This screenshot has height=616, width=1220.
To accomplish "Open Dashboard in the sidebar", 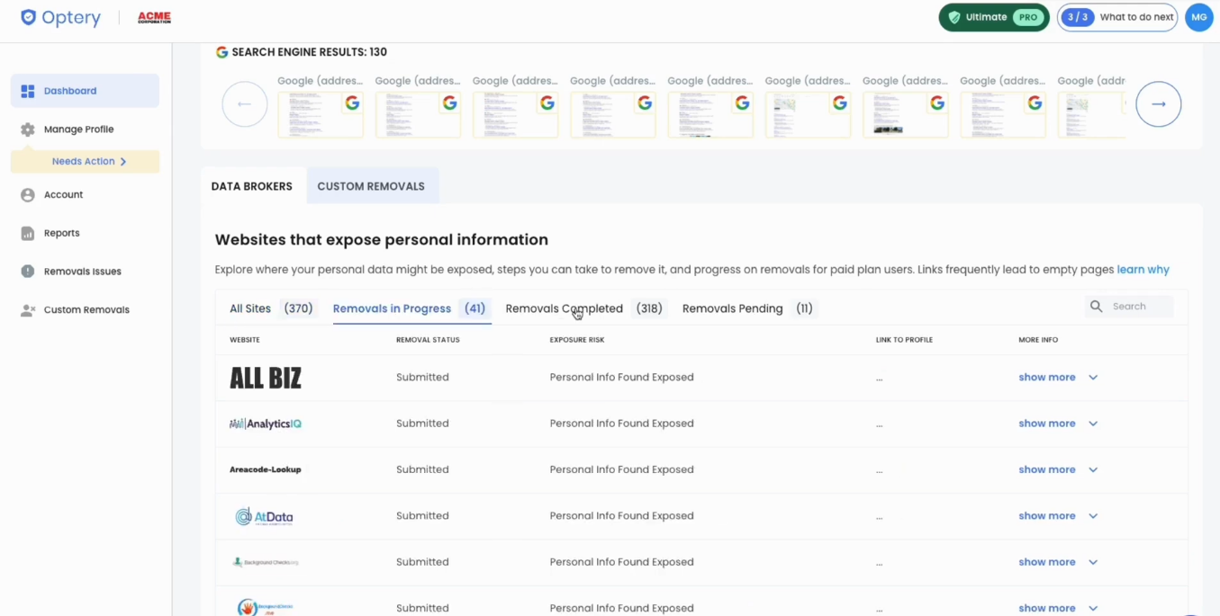I will pyautogui.click(x=86, y=91).
